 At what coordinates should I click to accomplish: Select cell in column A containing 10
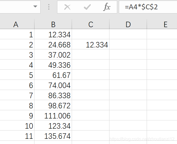pyautogui.click(x=17, y=125)
